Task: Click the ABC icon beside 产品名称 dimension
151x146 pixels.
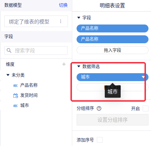Action: 16,85
